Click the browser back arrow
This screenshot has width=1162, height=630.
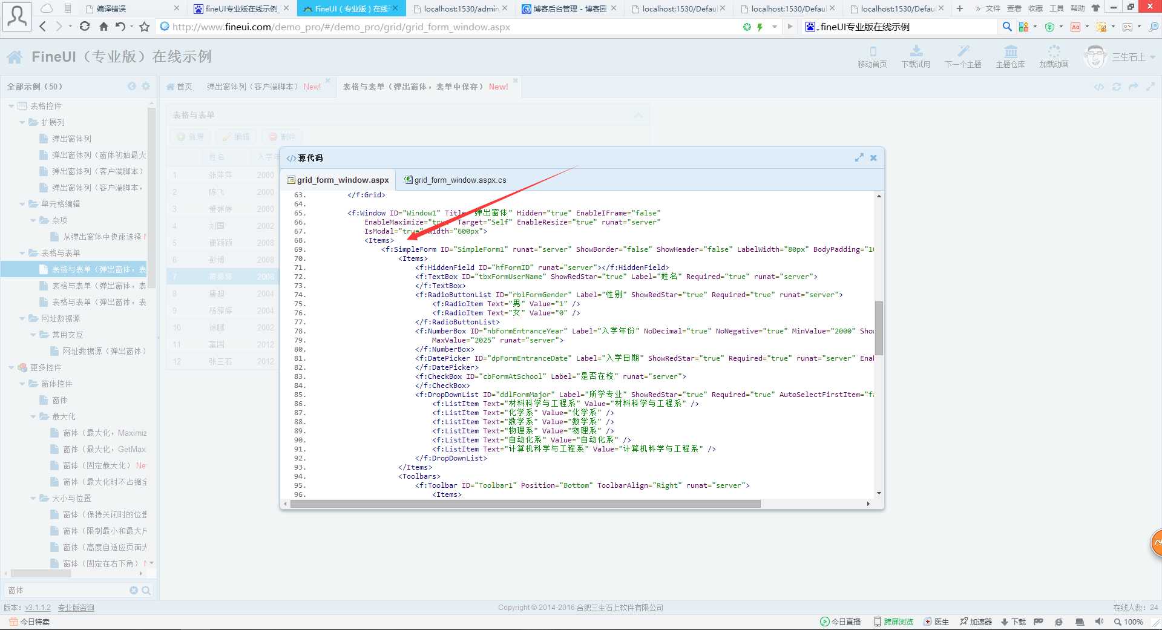42,27
